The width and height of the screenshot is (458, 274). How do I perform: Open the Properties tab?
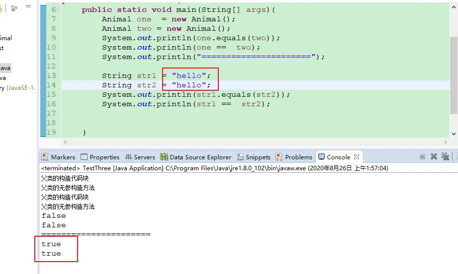coord(100,157)
